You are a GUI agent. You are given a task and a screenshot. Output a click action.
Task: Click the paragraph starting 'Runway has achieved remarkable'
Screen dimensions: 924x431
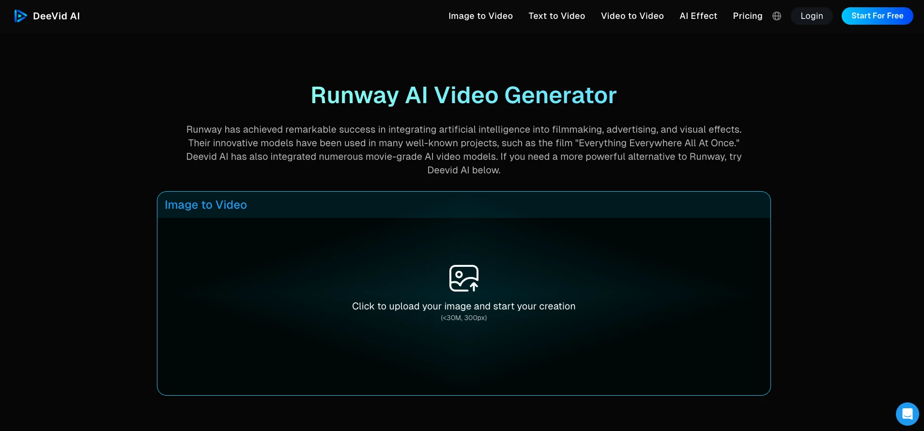pyautogui.click(x=464, y=150)
